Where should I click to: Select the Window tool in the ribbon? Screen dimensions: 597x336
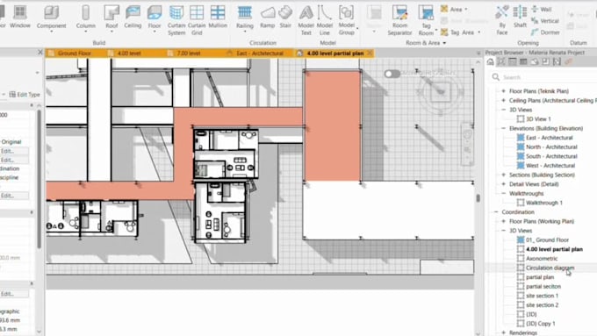[20, 18]
